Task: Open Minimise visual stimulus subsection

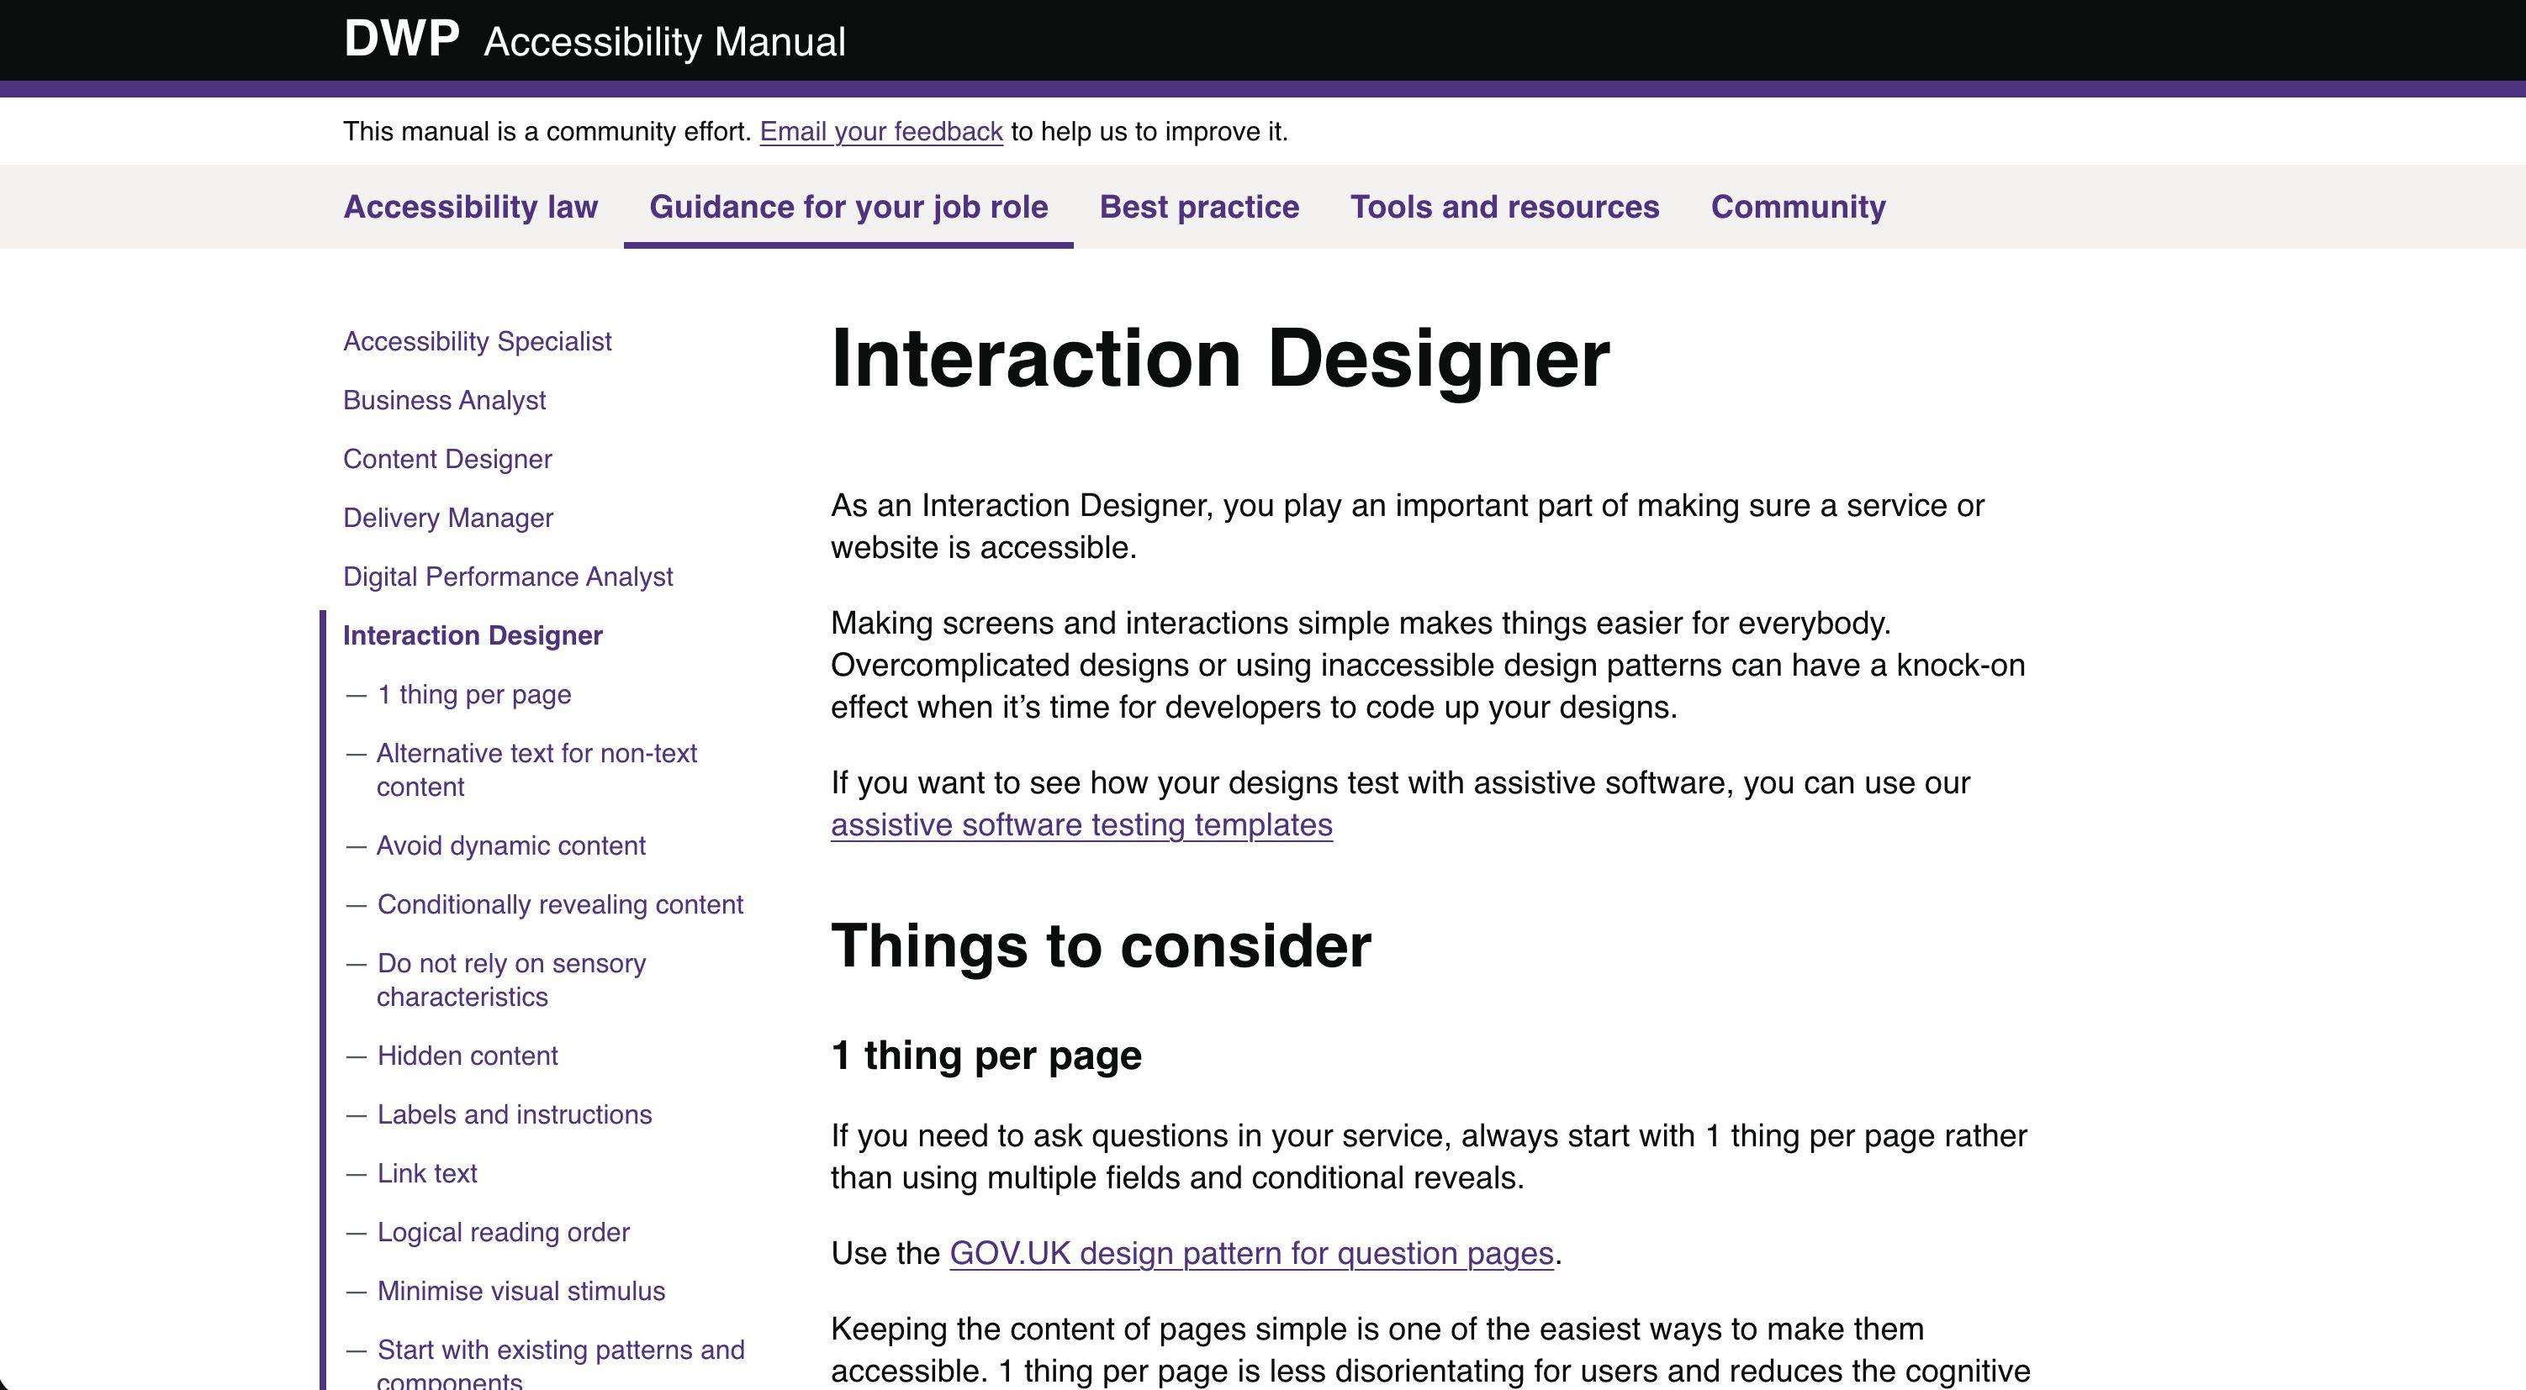Action: point(521,1291)
